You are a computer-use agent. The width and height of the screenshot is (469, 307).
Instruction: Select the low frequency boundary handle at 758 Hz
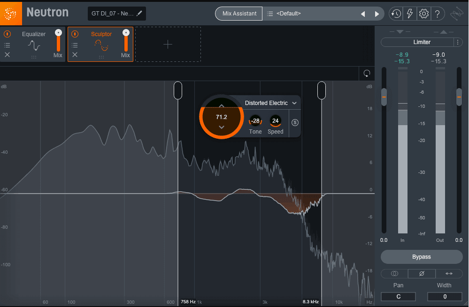click(178, 90)
